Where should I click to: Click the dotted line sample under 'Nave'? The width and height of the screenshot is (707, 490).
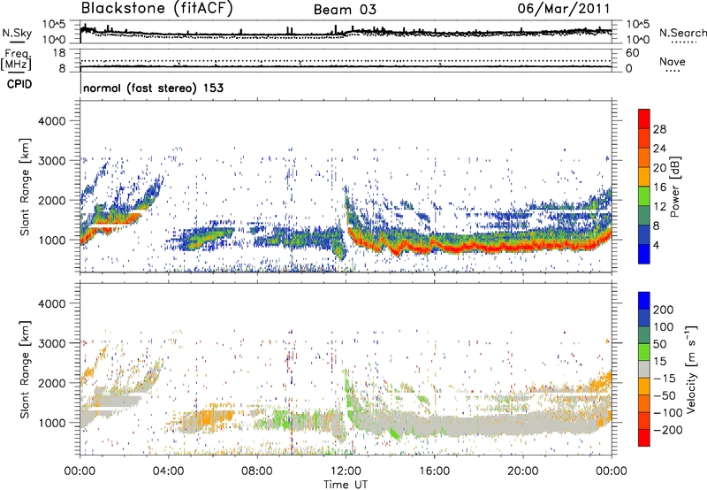(673, 71)
